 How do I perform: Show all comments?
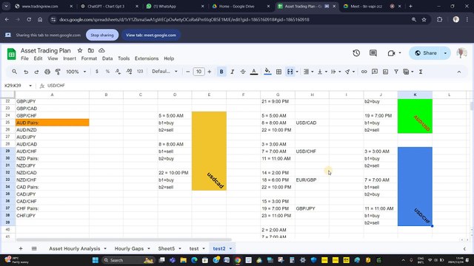pos(373,53)
